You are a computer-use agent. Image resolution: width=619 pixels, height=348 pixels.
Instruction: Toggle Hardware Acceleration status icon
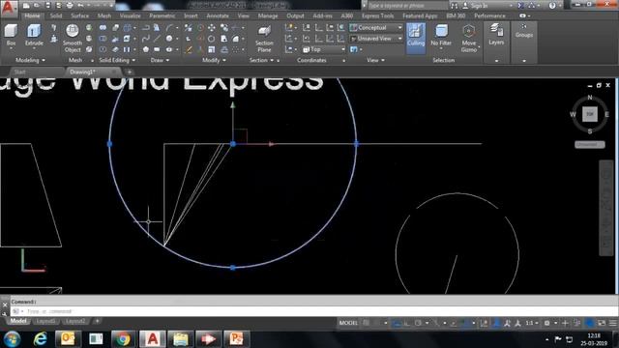(x=589, y=323)
